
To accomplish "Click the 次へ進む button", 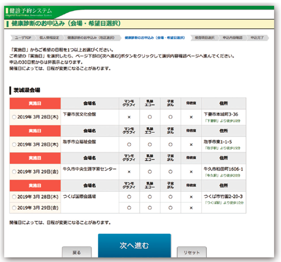I will click(134, 245).
